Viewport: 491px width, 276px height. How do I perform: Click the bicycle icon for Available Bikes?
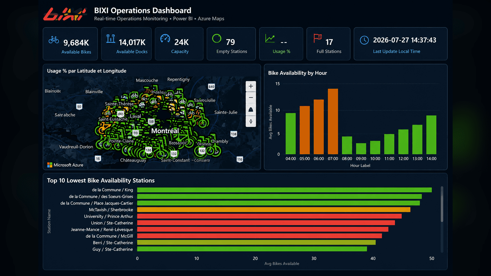pyautogui.click(x=54, y=40)
